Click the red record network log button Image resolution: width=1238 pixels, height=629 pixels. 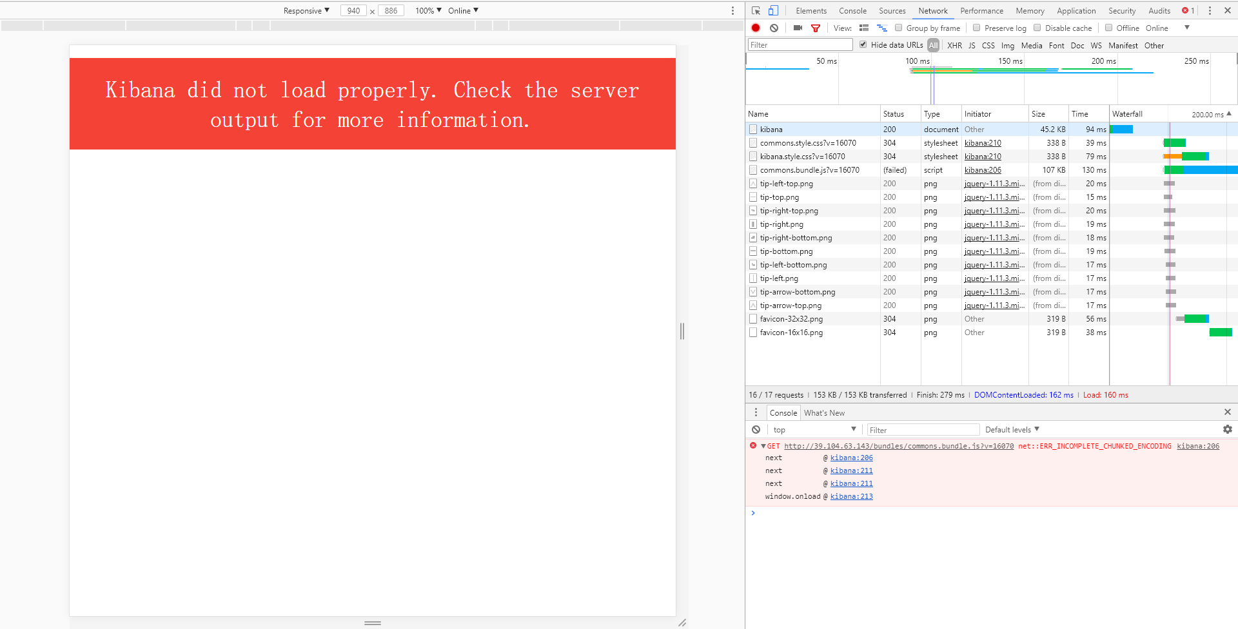click(x=756, y=28)
